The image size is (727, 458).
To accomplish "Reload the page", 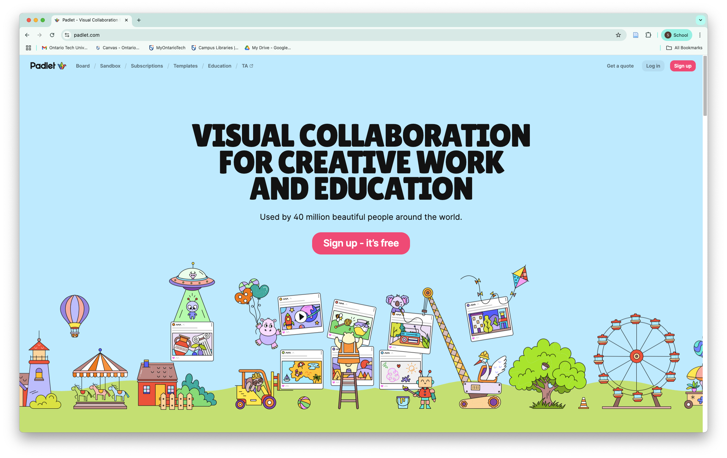I will [52, 35].
